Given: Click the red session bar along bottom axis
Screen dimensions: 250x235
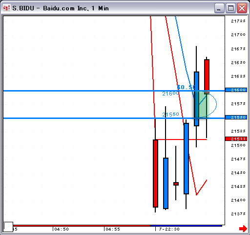Looking at the screenshot, I should coord(82,226).
